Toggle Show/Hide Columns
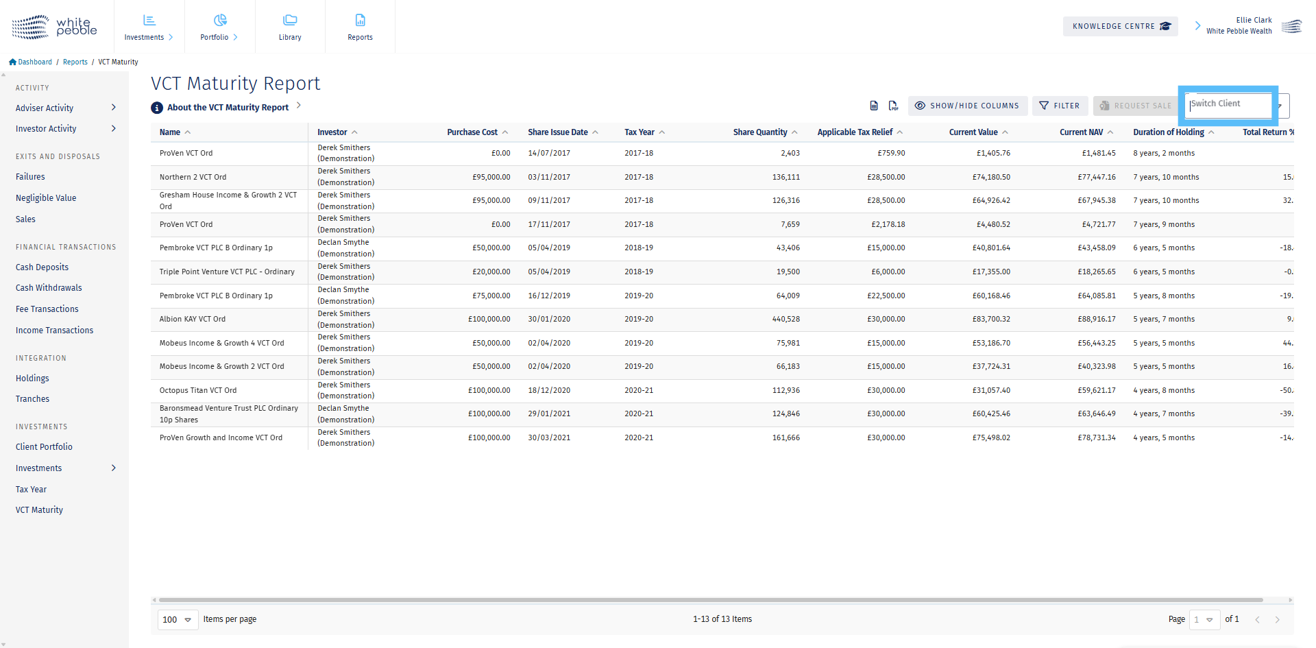Image resolution: width=1316 pixels, height=648 pixels. 967,106
